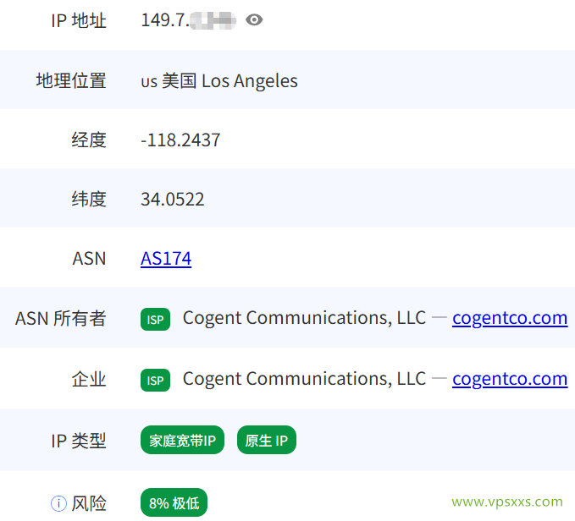Open the AS174 link
The image size is (575, 521).
coord(166,259)
